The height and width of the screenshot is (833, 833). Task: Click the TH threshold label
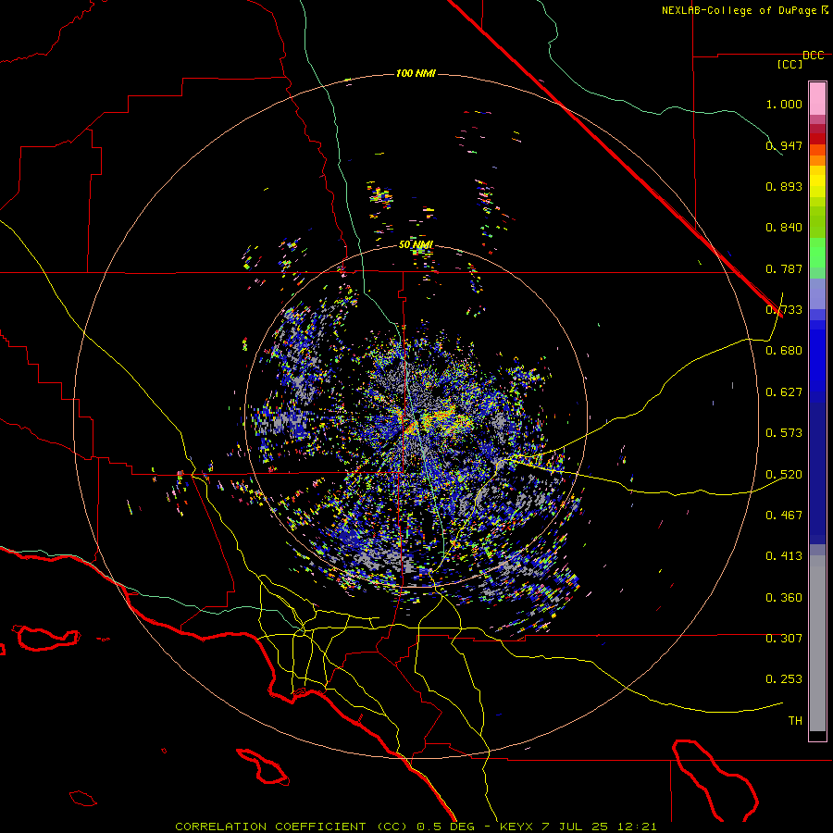click(x=795, y=720)
